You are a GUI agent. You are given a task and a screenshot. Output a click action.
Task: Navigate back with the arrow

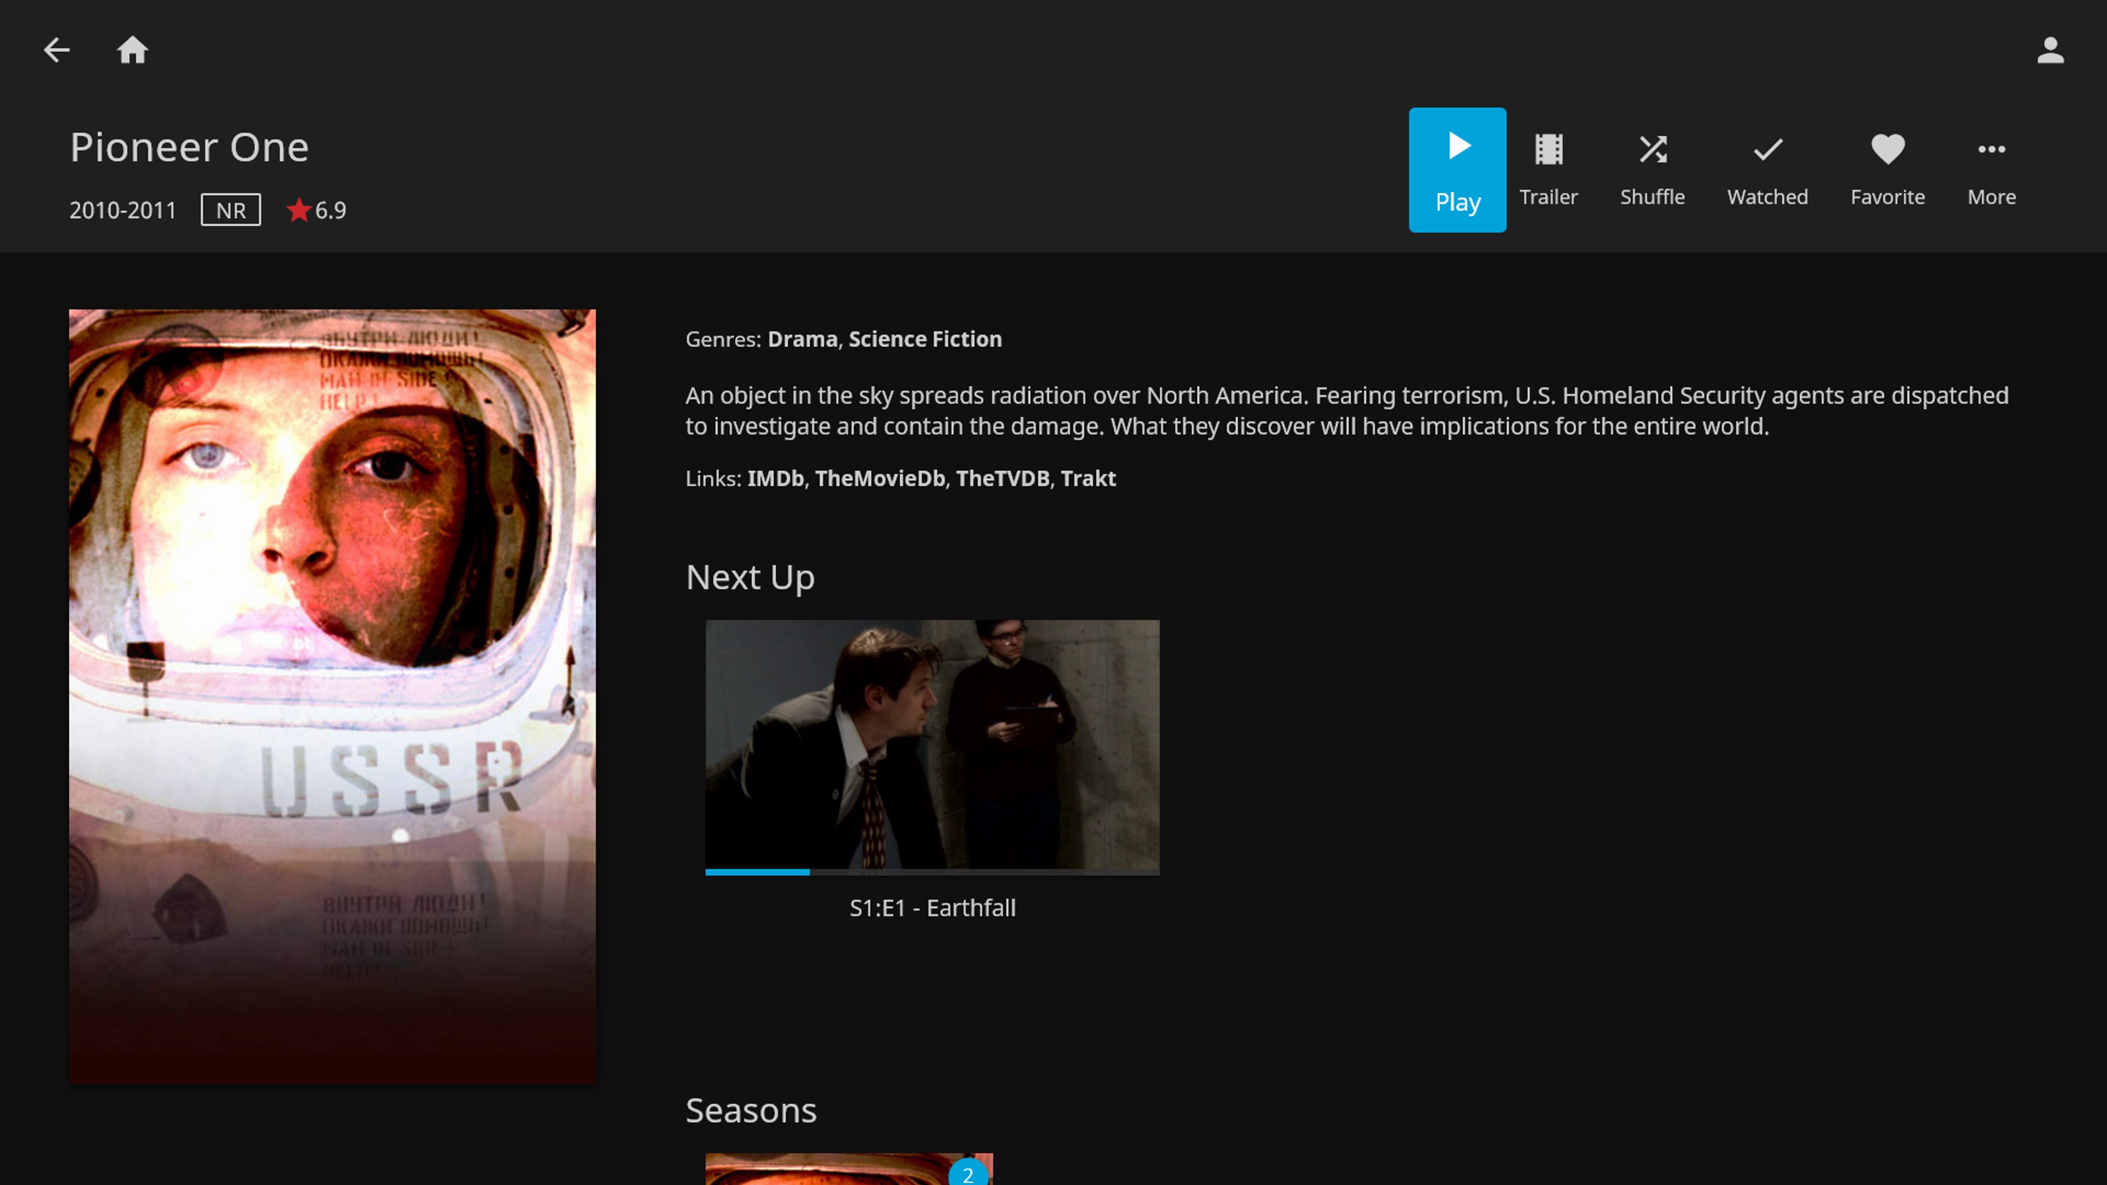tap(57, 50)
